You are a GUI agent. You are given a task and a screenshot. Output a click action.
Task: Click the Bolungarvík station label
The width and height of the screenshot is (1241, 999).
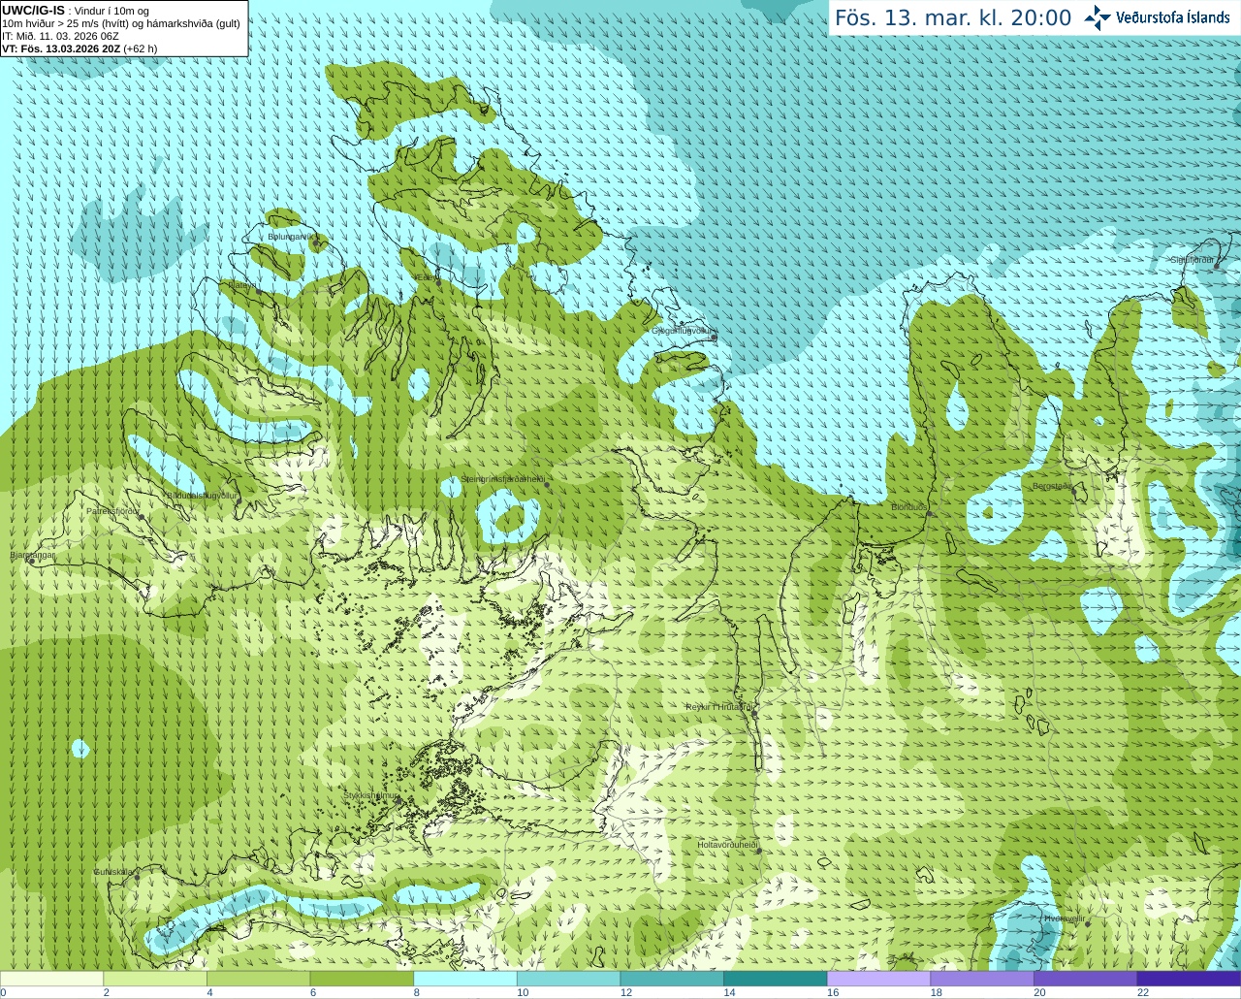[x=289, y=237]
